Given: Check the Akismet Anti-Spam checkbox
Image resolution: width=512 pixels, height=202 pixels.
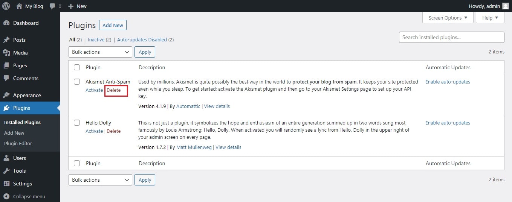Looking at the screenshot, I should pos(77,82).
